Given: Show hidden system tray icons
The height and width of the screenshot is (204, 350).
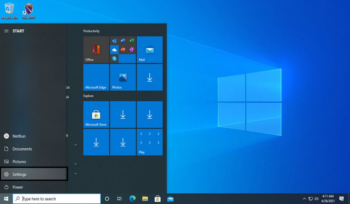Looking at the screenshot, I should (304, 199).
